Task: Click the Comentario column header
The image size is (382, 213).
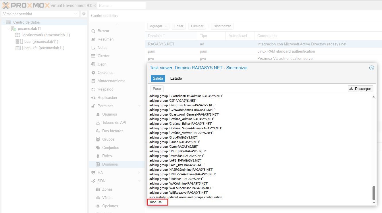Action: pyautogui.click(x=318, y=36)
